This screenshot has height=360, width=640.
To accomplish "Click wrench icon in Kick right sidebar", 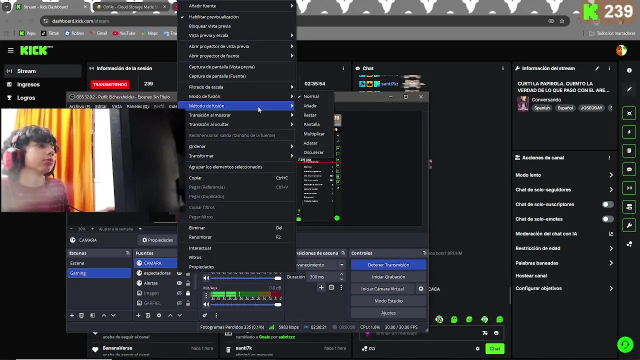I will [x=629, y=225].
